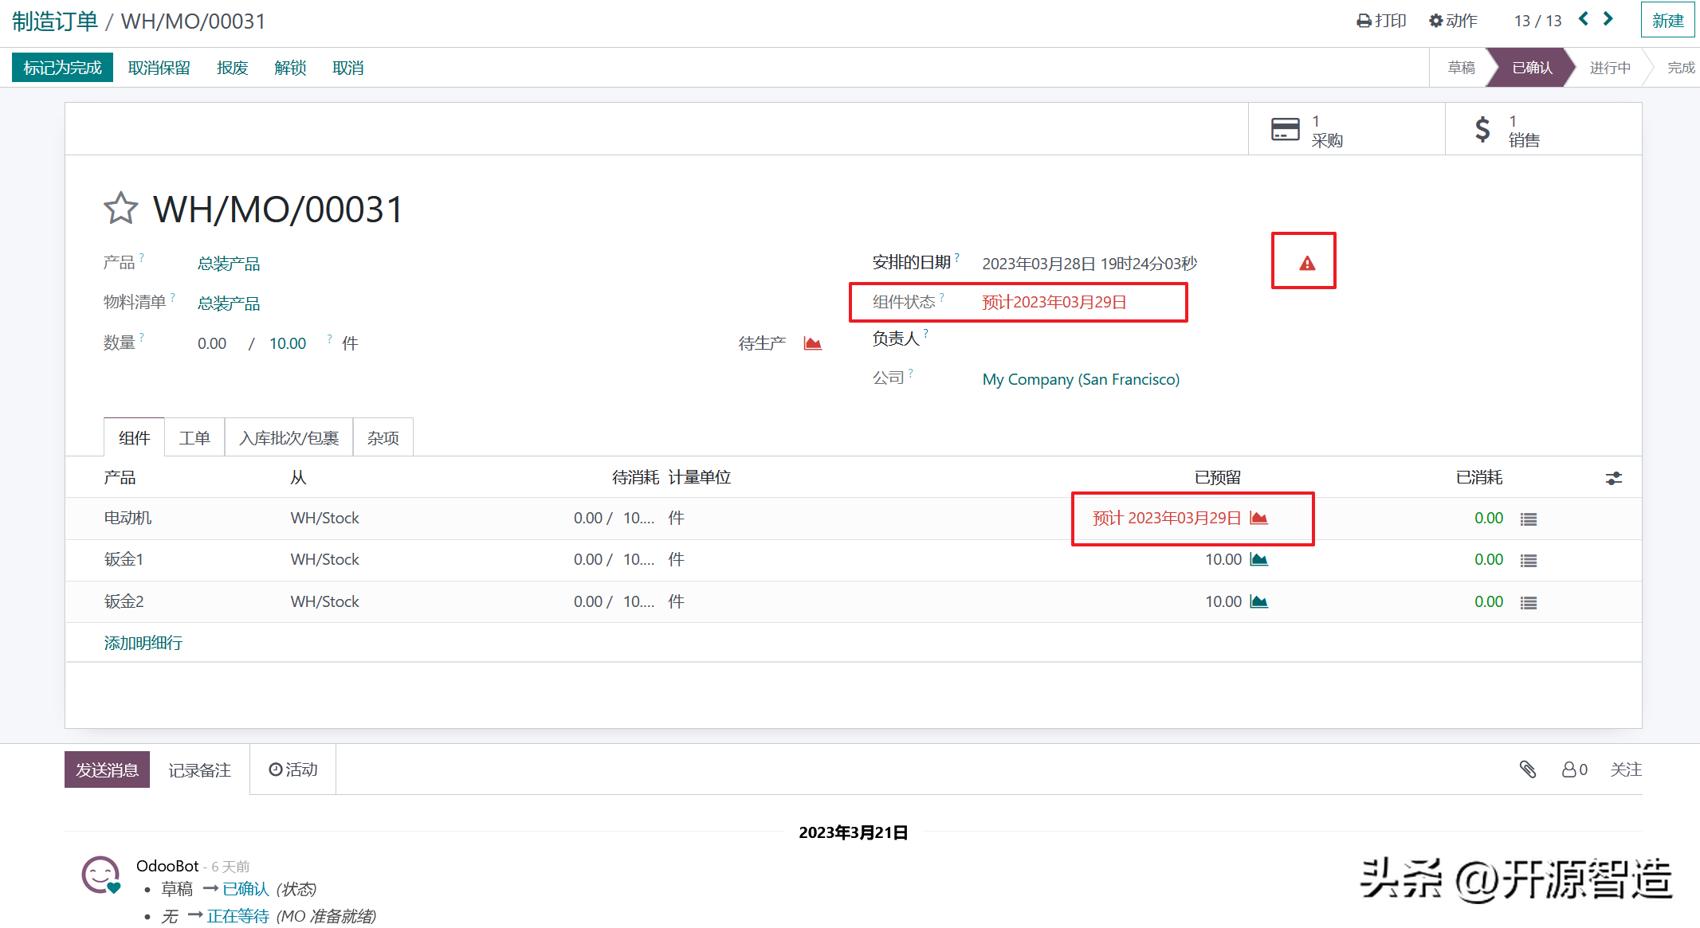Screen dimensions: 1700x928
Task: Switch to the 工单 tab
Action: point(194,438)
